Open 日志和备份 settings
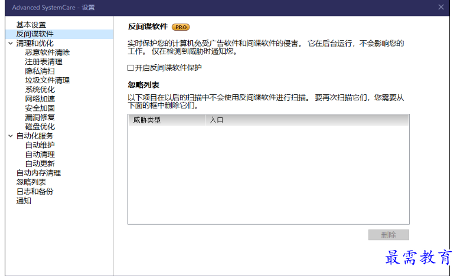This screenshot has height=276, width=457. [x=35, y=192]
